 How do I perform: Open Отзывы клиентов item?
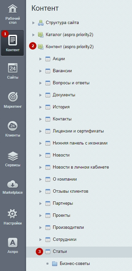[x=71, y=191]
